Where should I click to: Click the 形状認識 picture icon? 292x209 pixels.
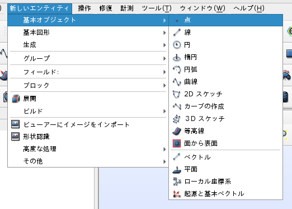(x=15, y=137)
